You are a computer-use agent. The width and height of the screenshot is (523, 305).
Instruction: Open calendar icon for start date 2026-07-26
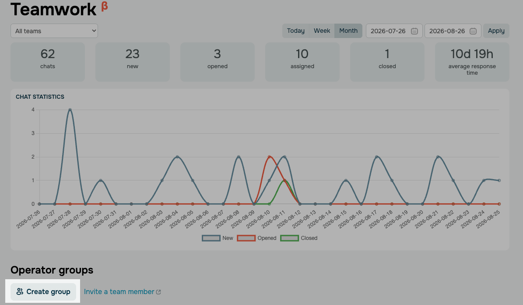[x=414, y=31]
